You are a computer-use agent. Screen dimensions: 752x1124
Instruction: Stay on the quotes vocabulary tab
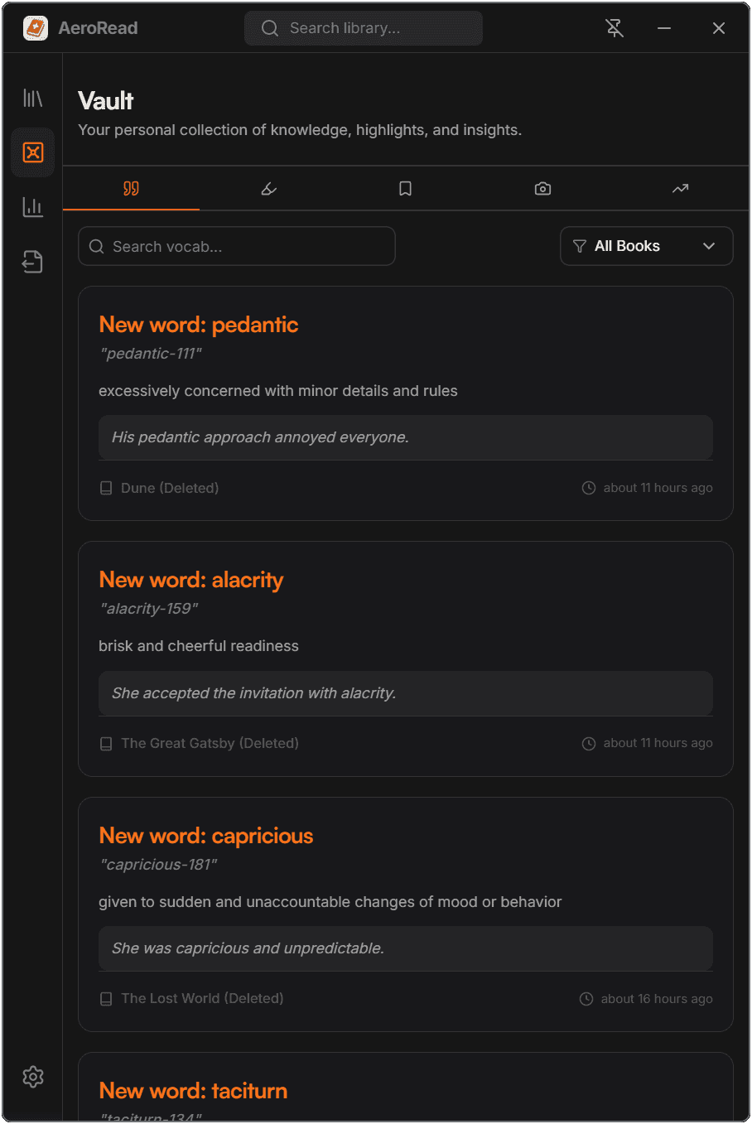pyautogui.click(x=130, y=188)
